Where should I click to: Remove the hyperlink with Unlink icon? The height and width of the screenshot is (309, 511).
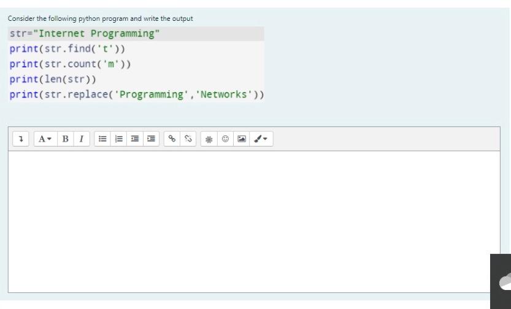(x=188, y=139)
